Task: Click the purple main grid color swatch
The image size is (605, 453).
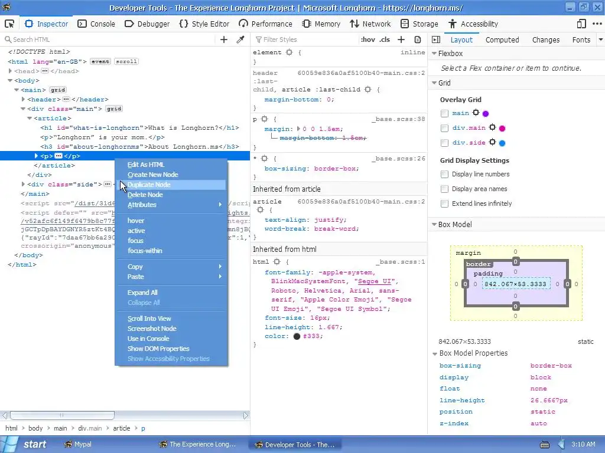Action: tap(486, 113)
